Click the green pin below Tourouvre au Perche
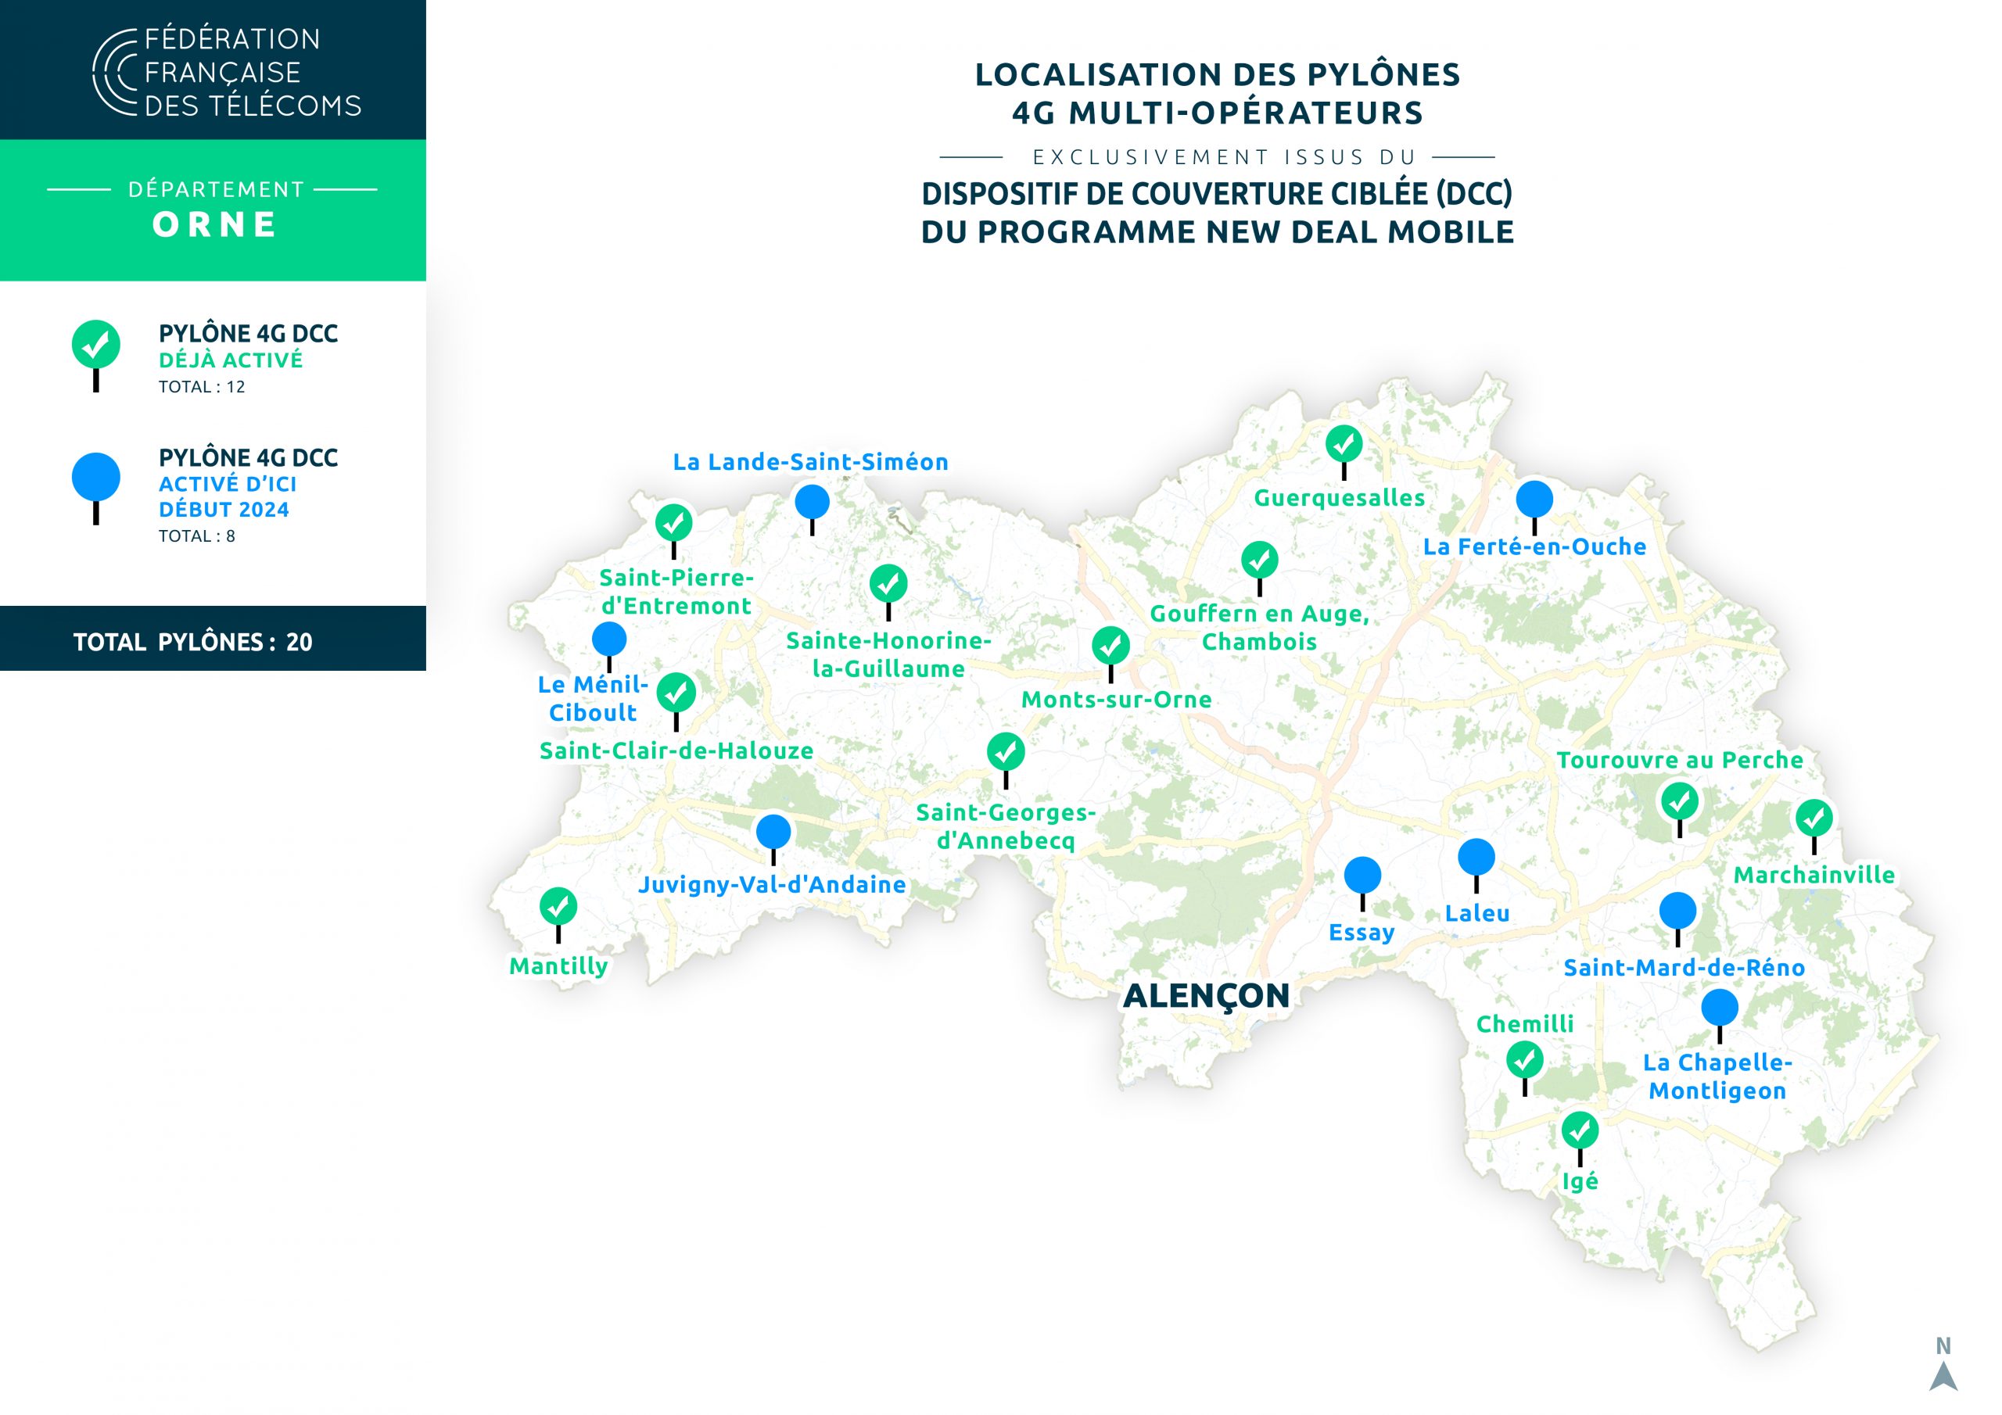2002x1415 pixels. (x=1679, y=809)
